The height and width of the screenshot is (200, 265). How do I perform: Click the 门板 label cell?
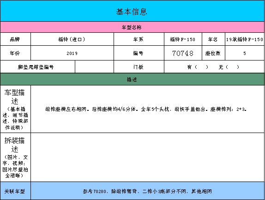[x=139, y=67]
